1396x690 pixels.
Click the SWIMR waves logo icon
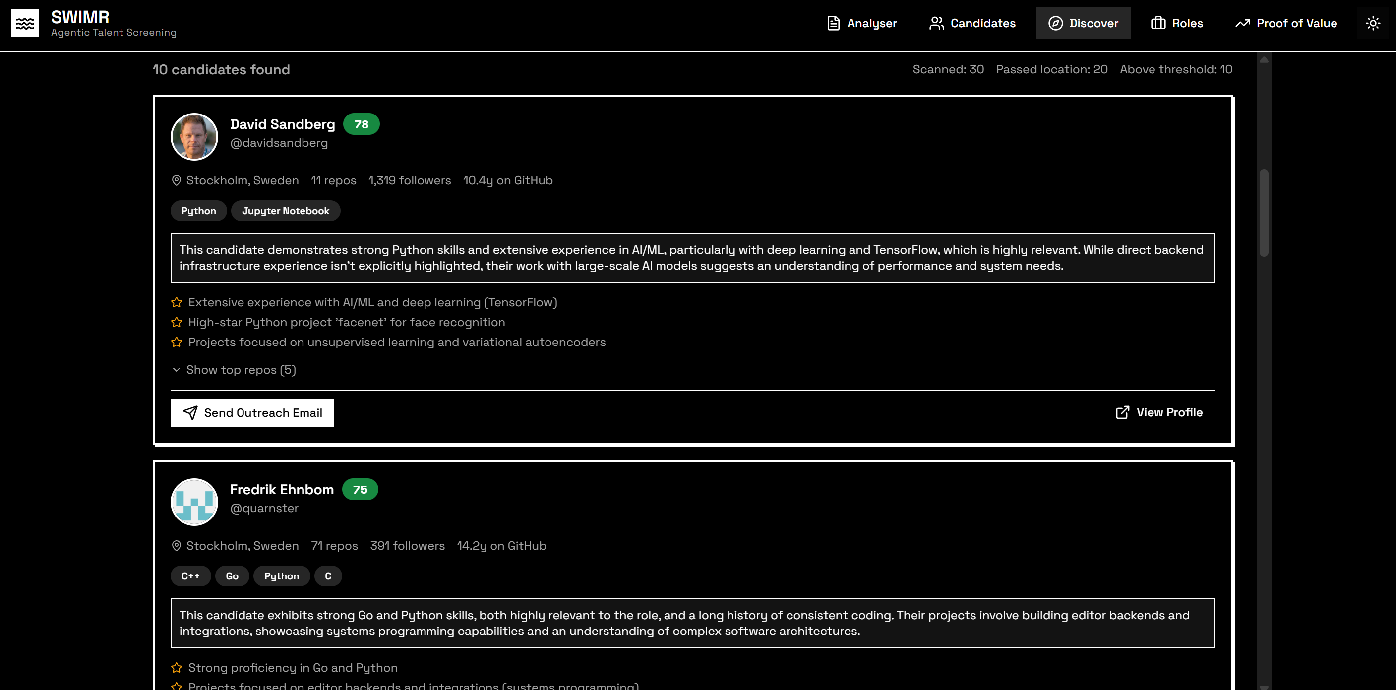pos(25,23)
